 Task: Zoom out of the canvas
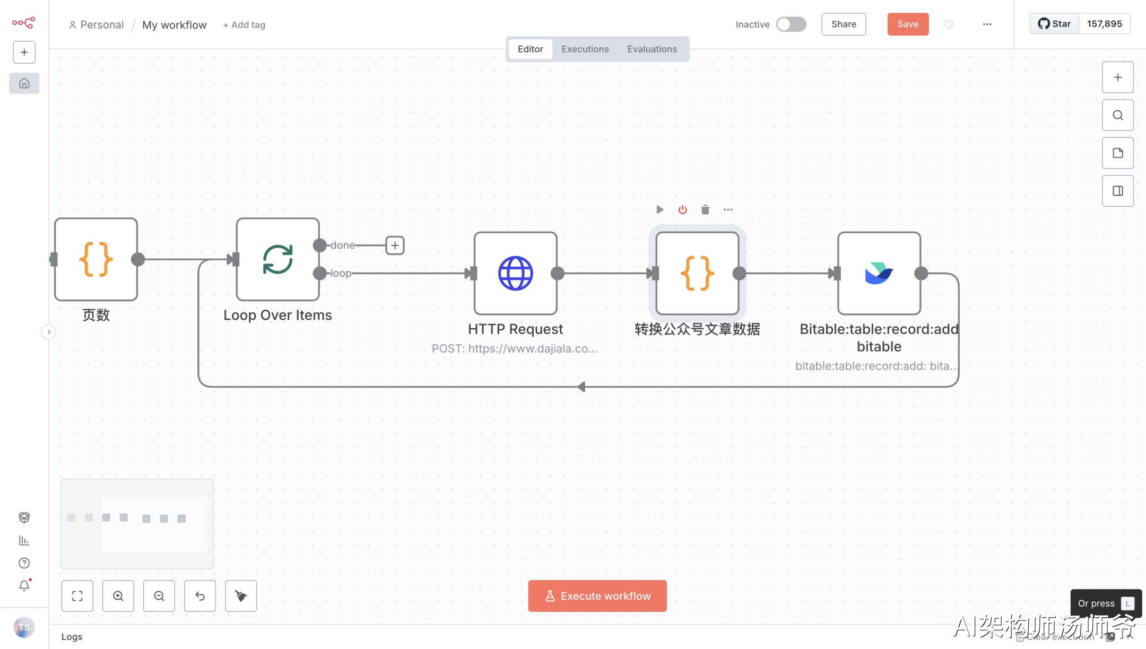pyautogui.click(x=159, y=596)
